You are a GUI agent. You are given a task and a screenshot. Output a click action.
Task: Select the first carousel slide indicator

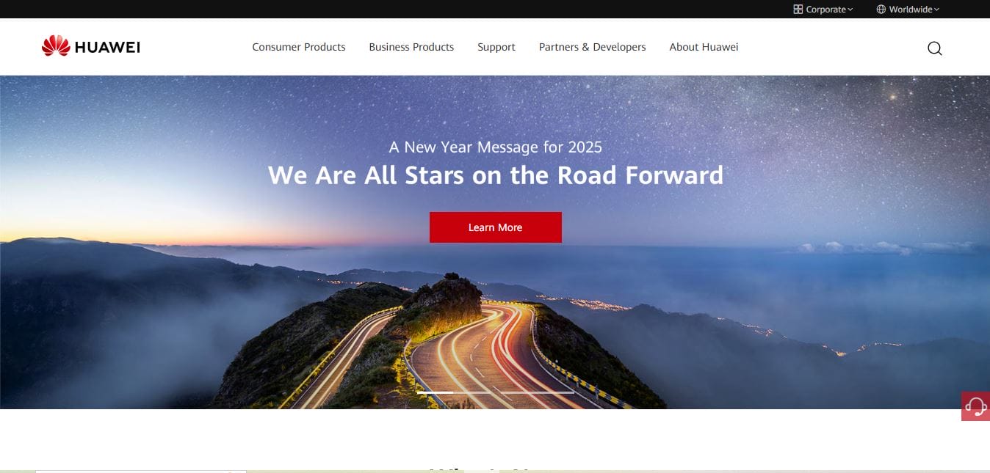pyautogui.click(x=436, y=392)
